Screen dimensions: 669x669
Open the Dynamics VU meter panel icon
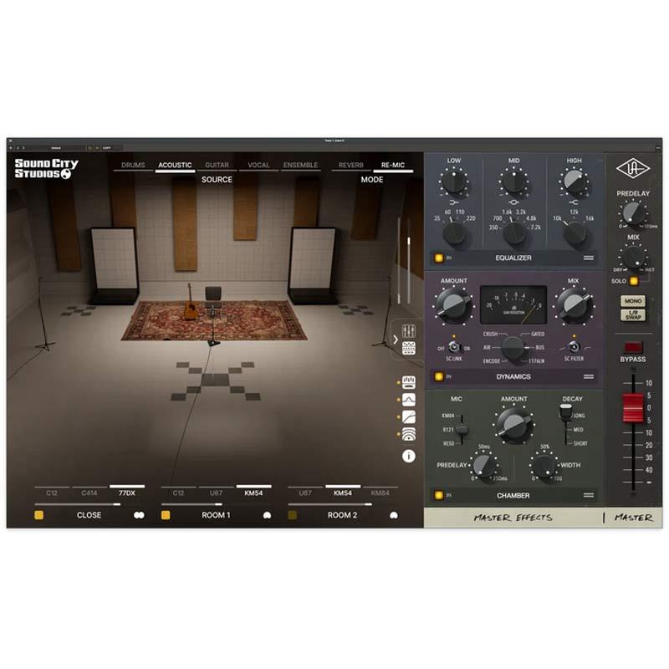(x=408, y=382)
